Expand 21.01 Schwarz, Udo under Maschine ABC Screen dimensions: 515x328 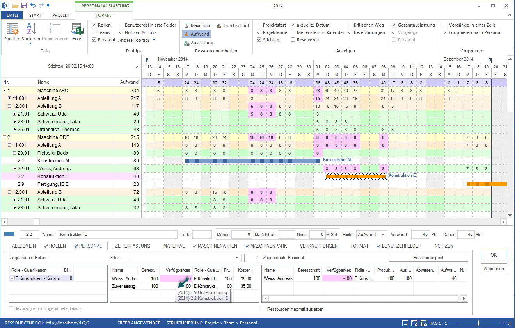pos(14,114)
